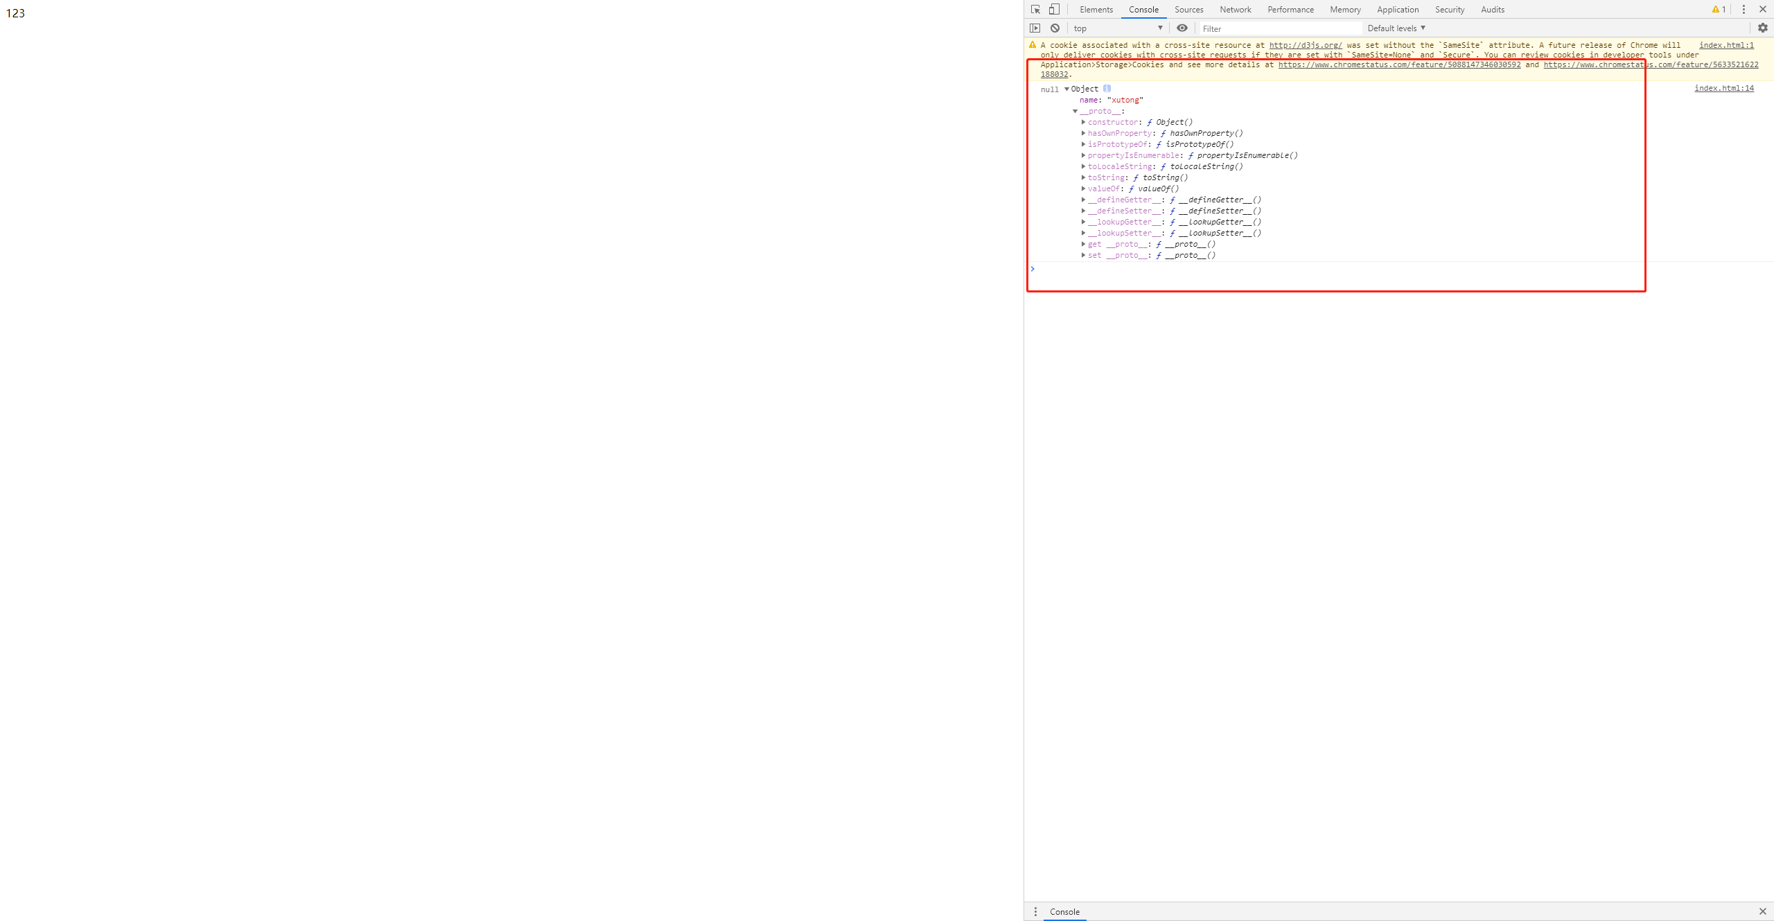Show the console sidebar panel
1774x921 pixels.
1035,28
